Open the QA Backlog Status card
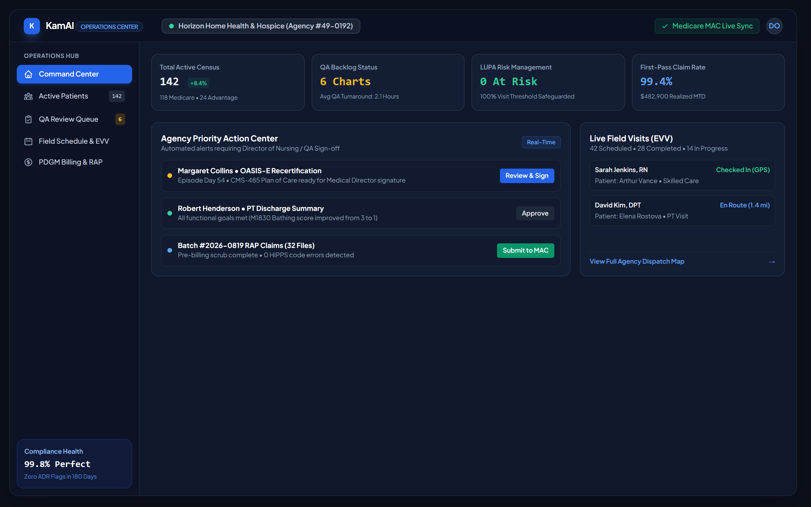Viewport: 811px width, 507px height. (x=388, y=82)
